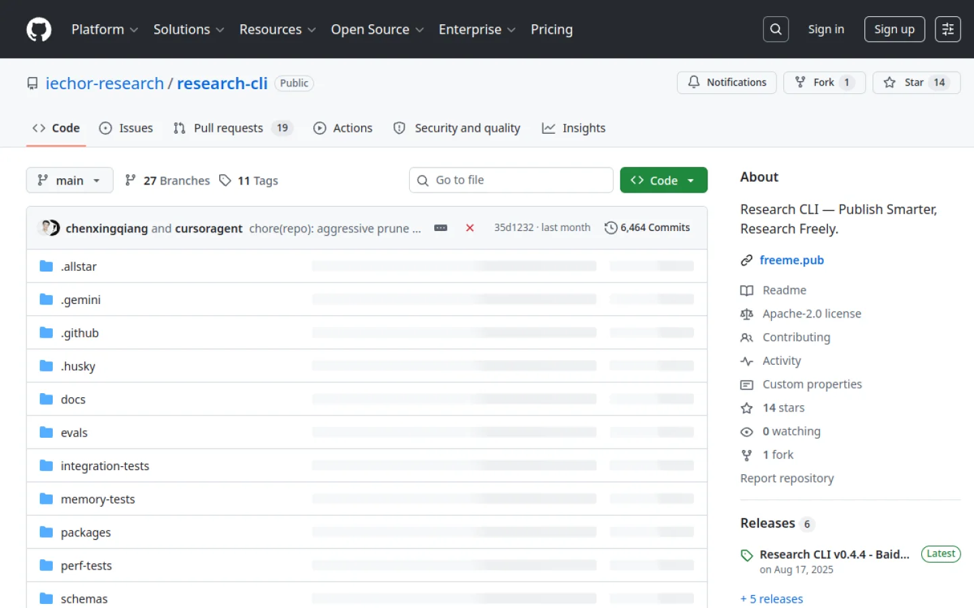This screenshot has height=608, width=974.
Task: Click the packages folder icon
Action: coord(46,532)
